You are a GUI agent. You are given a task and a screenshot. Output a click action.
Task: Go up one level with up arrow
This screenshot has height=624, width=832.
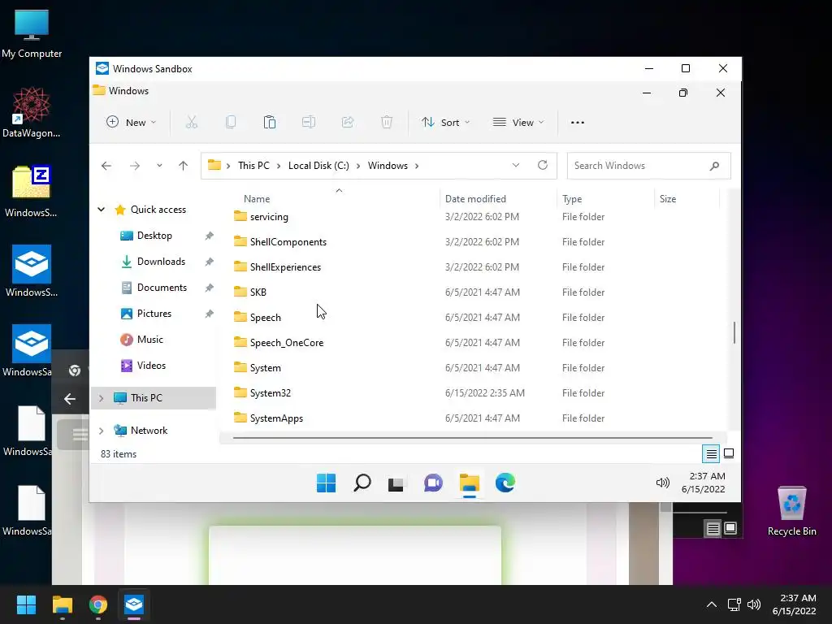coord(183,166)
